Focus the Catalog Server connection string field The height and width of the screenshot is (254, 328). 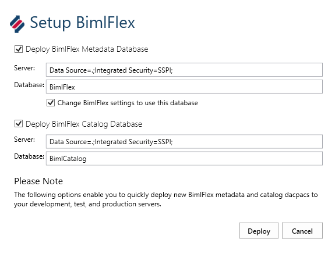[x=184, y=142]
